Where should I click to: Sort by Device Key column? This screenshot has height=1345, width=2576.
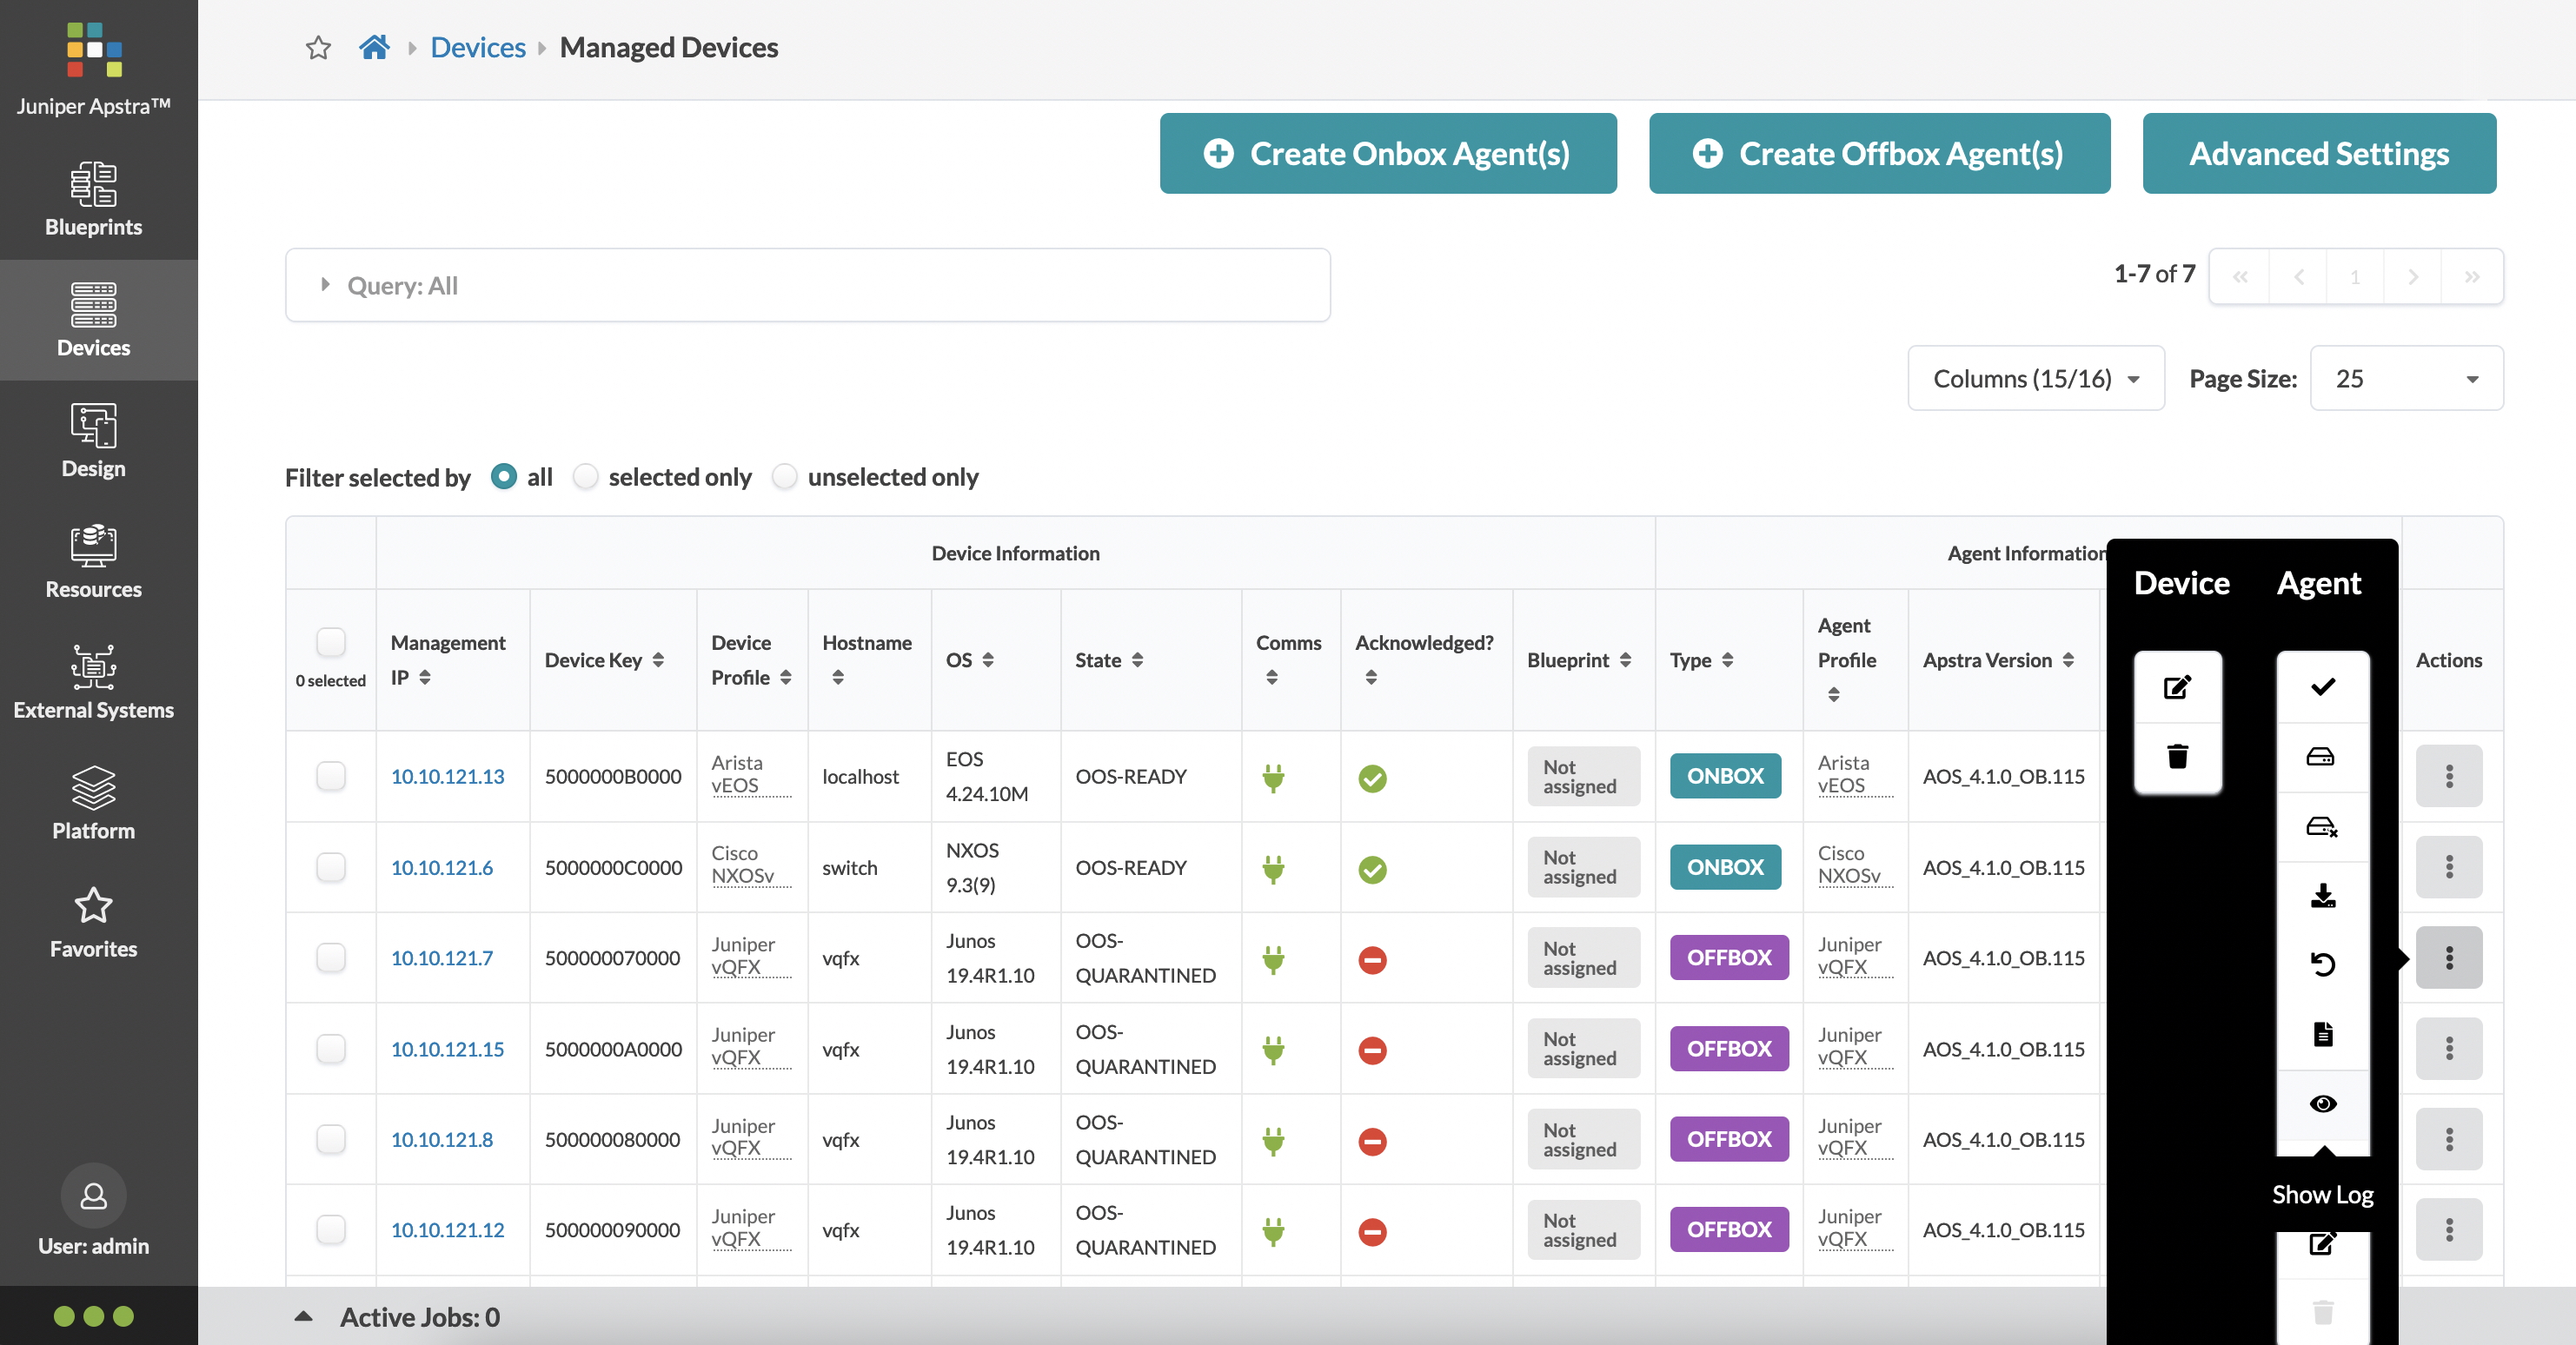click(x=658, y=660)
